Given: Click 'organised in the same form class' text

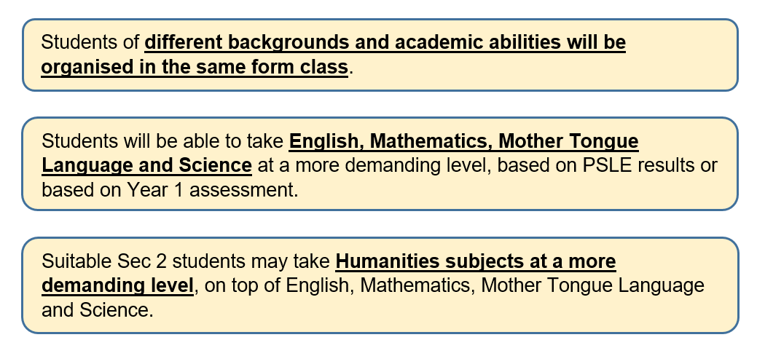Looking at the screenshot, I should 195,67.
